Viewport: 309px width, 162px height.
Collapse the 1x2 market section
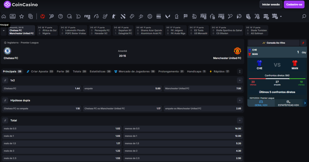pyautogui.click(x=240, y=80)
